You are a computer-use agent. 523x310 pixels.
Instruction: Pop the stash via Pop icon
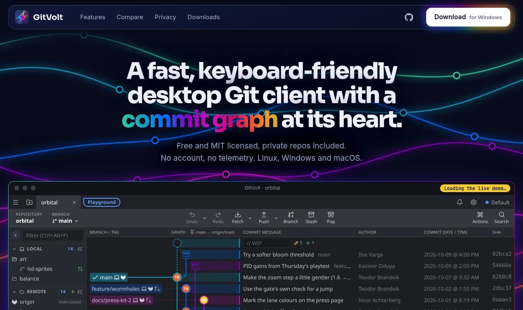click(331, 215)
